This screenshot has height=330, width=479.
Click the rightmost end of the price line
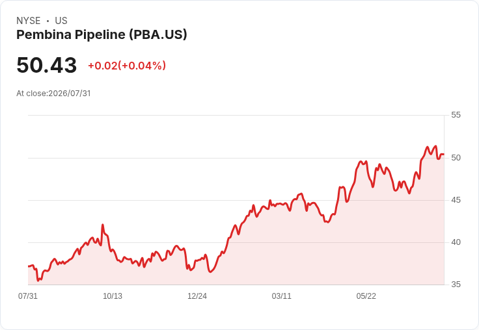click(x=444, y=155)
